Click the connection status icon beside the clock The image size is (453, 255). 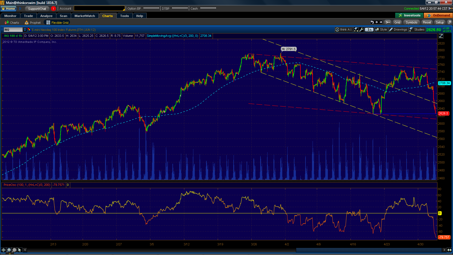pyautogui.click(x=450, y=8)
